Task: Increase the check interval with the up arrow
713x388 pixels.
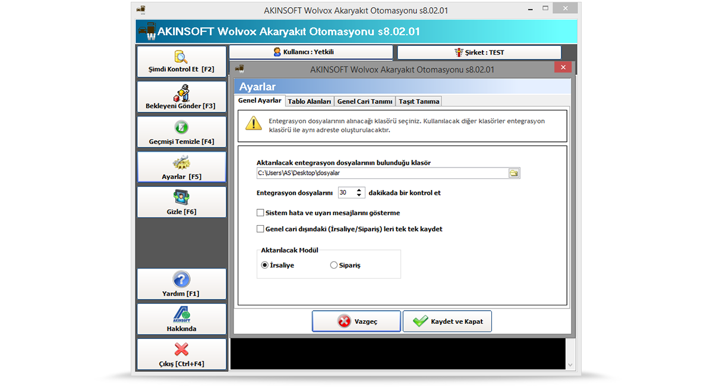Action: point(360,190)
